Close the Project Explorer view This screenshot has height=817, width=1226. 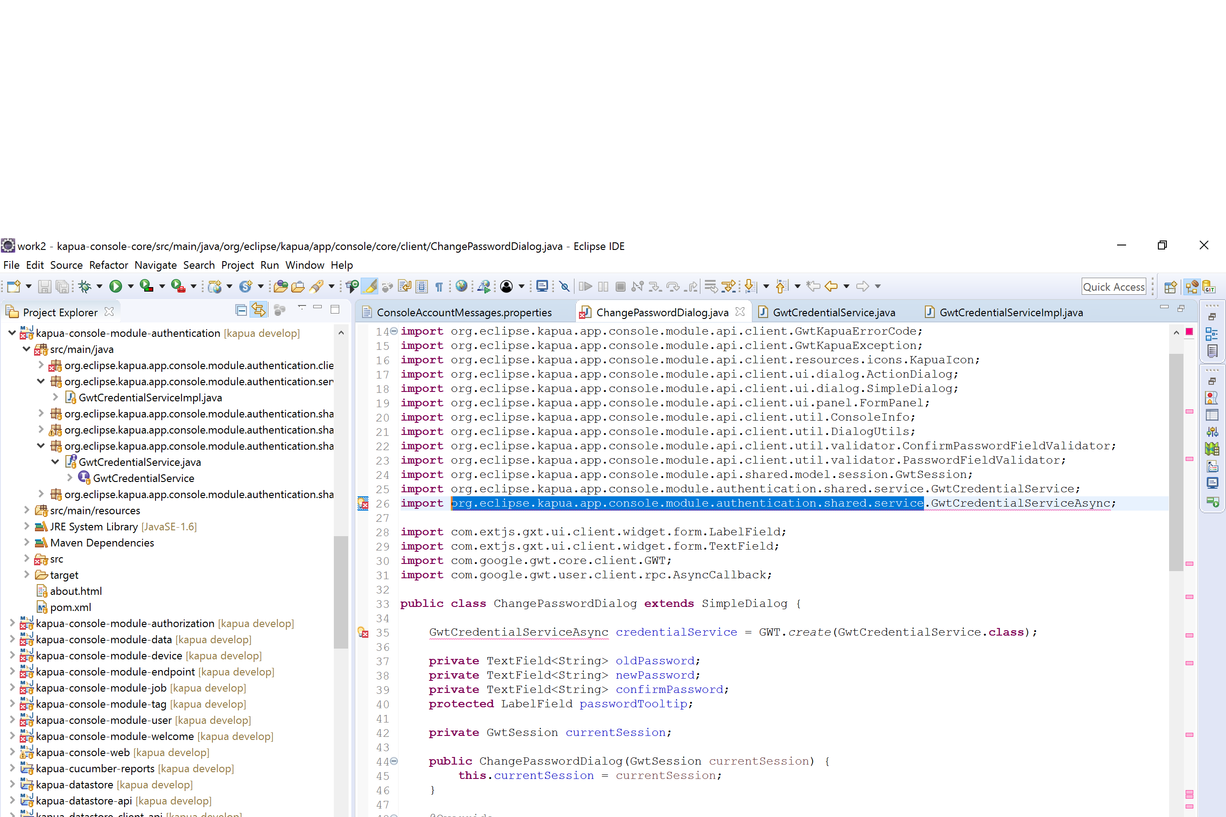109,312
